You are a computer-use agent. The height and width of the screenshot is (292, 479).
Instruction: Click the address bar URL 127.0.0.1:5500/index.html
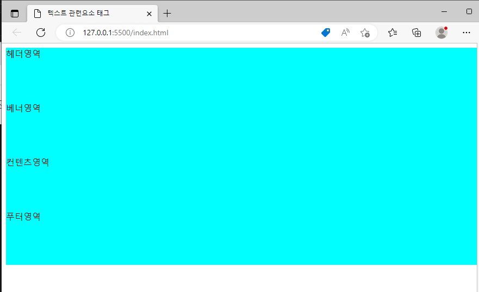(126, 33)
